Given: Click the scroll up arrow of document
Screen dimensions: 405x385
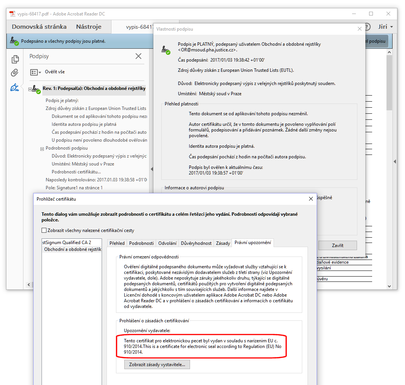Looking at the screenshot, I should [x=389, y=52].
